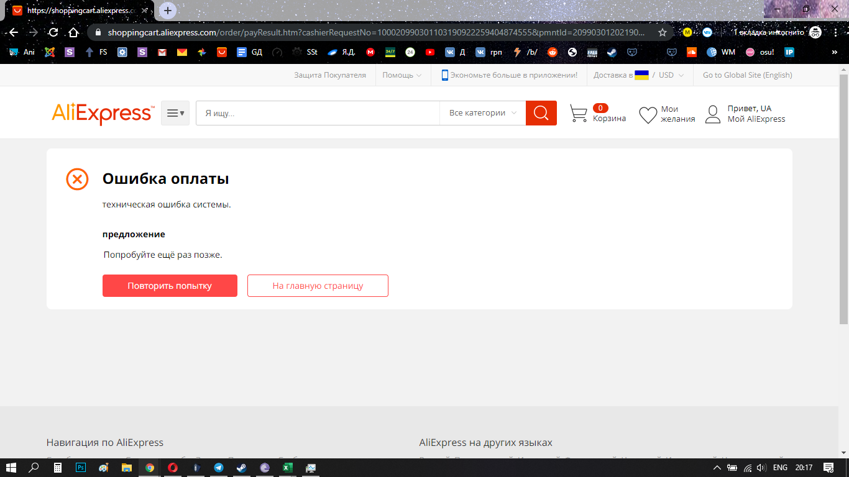
Task: Open the Мой AliExpress account link
Action: tap(756, 119)
